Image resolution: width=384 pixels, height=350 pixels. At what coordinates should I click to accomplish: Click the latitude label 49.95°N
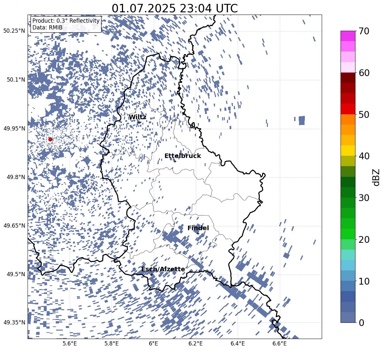(x=14, y=129)
